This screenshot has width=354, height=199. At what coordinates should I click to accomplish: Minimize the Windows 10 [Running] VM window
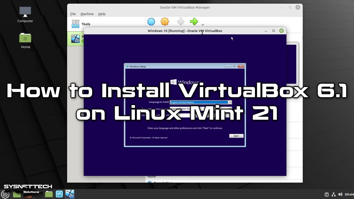pyautogui.click(x=266, y=31)
